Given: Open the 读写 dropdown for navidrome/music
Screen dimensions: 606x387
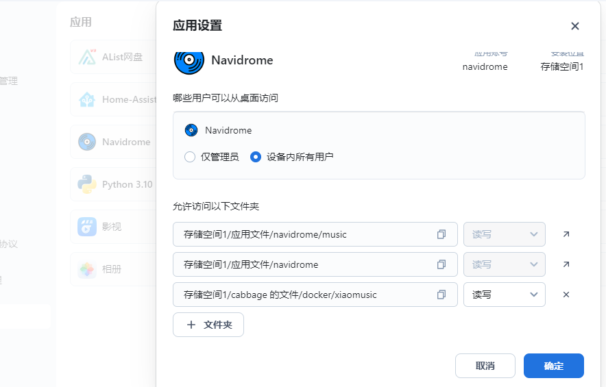Looking at the screenshot, I should pyautogui.click(x=505, y=234).
